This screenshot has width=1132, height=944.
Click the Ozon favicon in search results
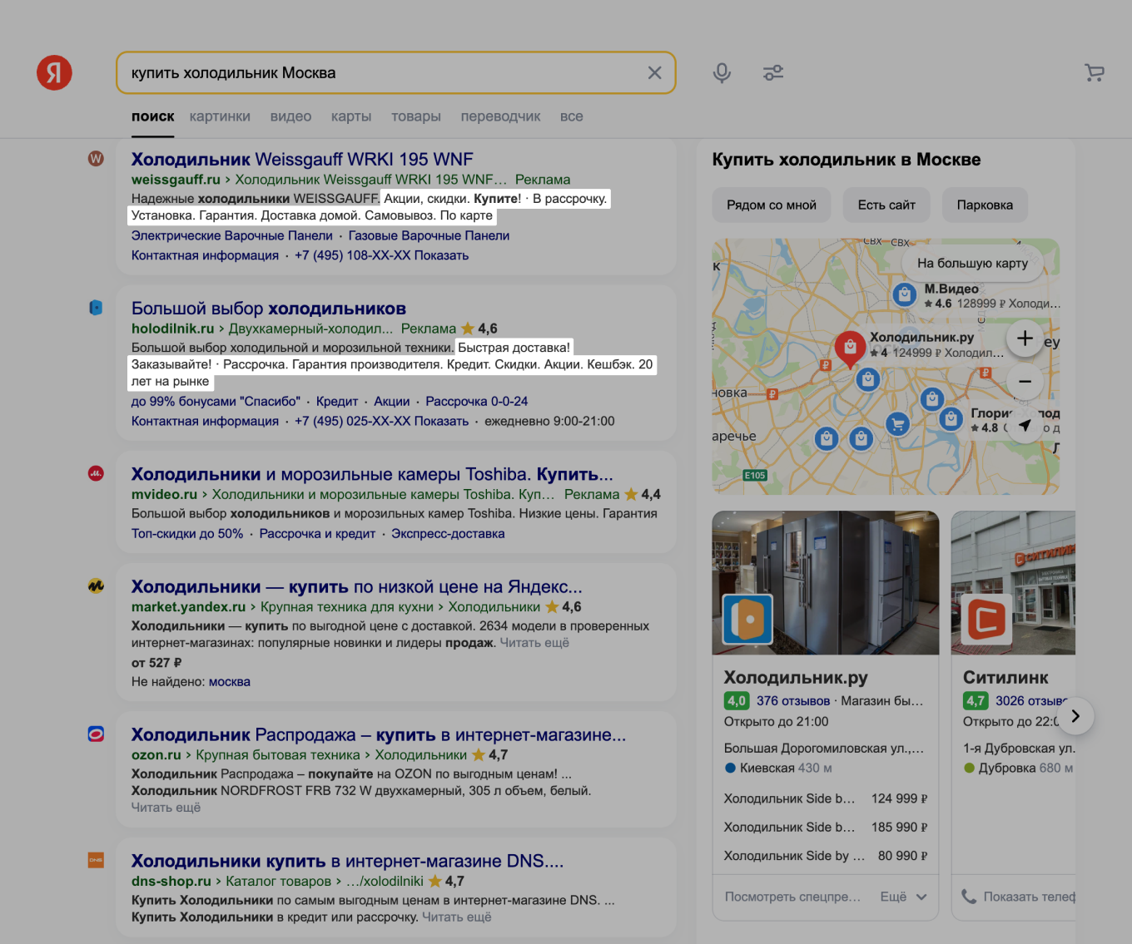tap(96, 734)
